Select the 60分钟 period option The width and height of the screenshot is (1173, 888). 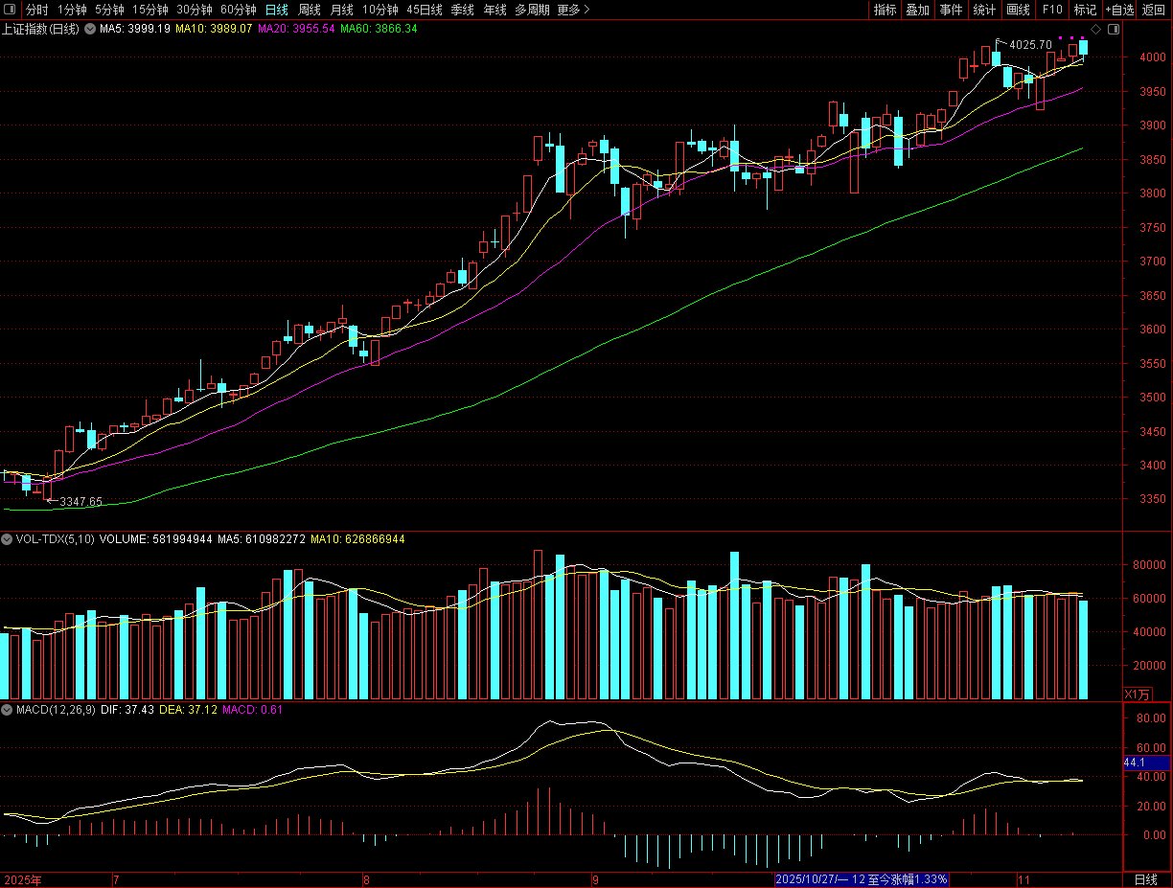click(238, 10)
